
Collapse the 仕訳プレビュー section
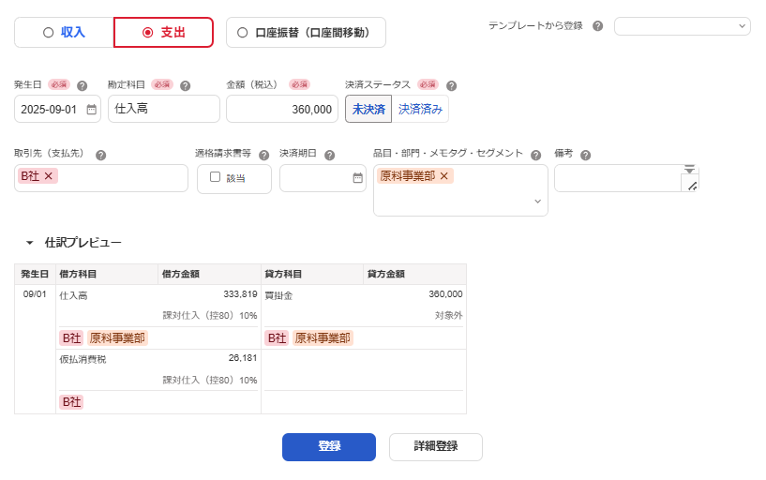(x=29, y=243)
